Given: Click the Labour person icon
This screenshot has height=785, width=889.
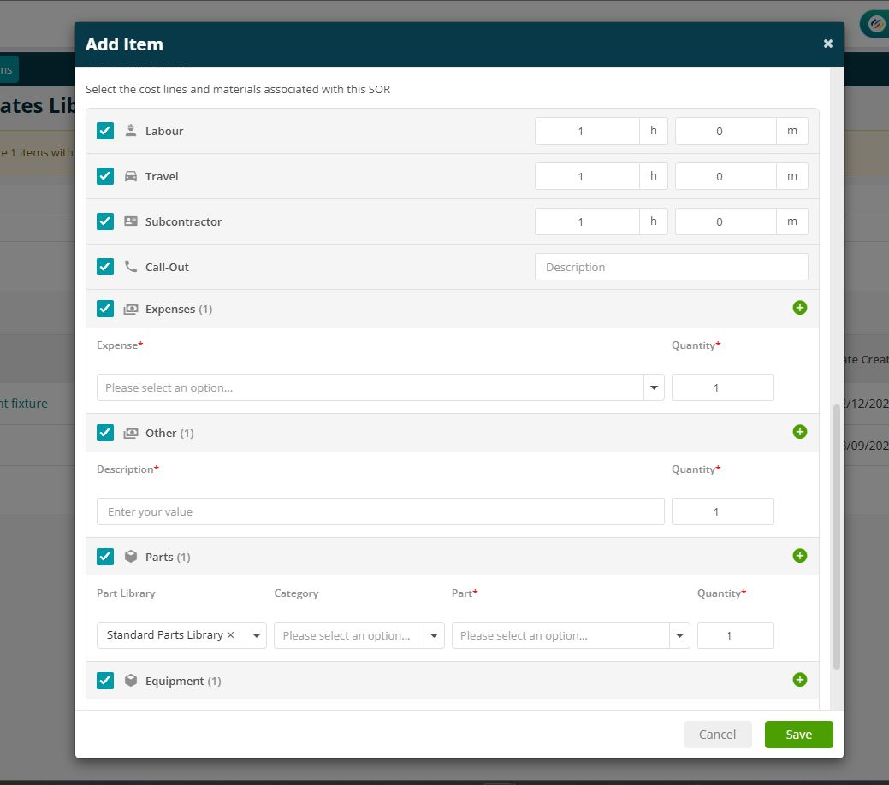Looking at the screenshot, I should point(131,130).
